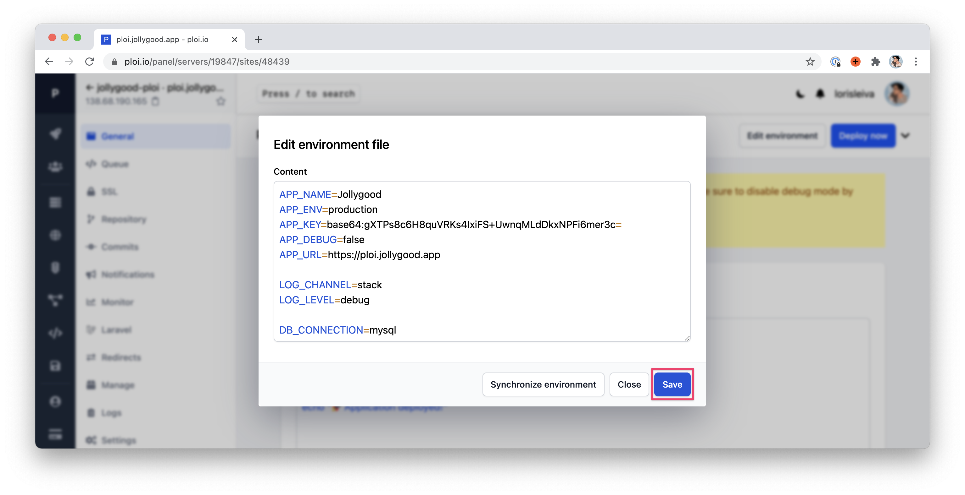Click the textarea resize handle corner
The image size is (965, 495).
(x=687, y=338)
